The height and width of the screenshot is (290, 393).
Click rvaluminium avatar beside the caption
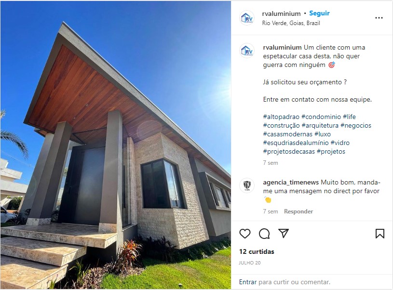247,51
